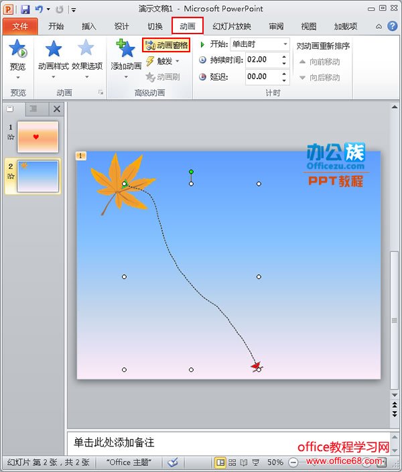Increase 延迟 with the up spinner
402x472 pixels.
(x=284, y=74)
